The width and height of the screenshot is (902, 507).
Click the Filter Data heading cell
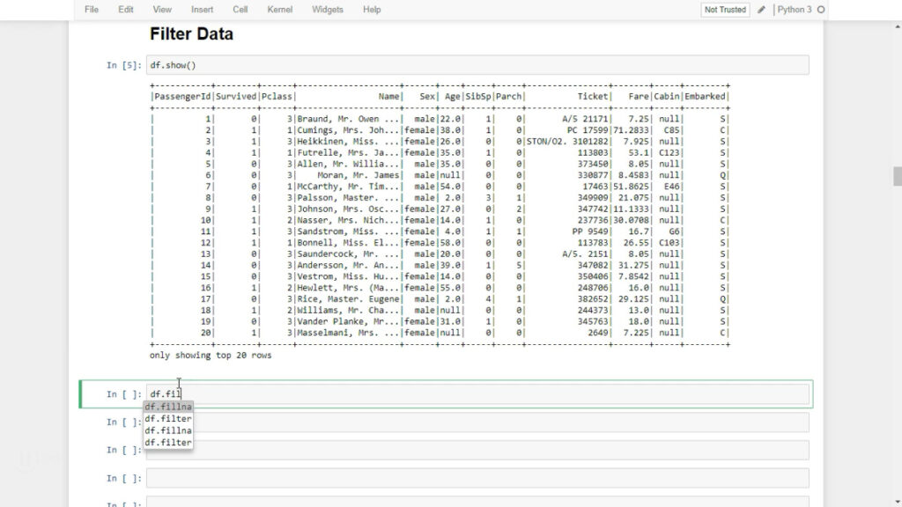click(x=191, y=34)
